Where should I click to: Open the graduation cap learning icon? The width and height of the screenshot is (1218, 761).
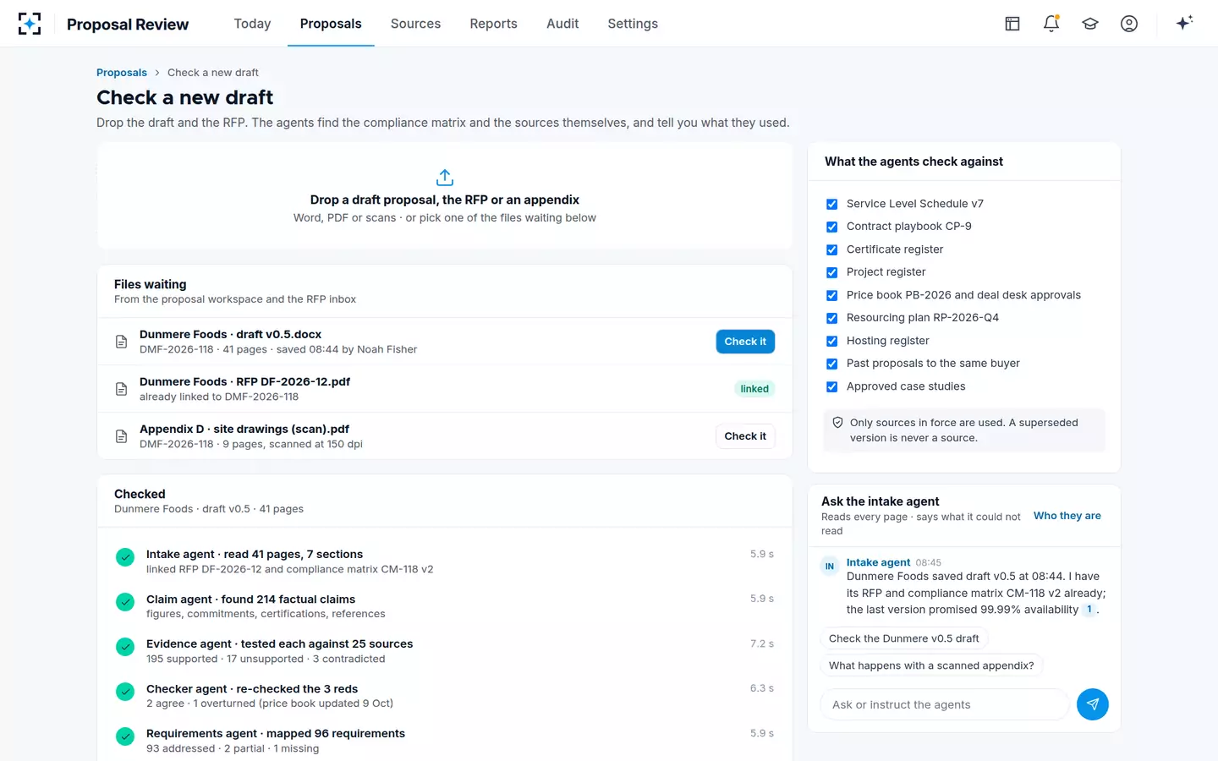tap(1090, 24)
